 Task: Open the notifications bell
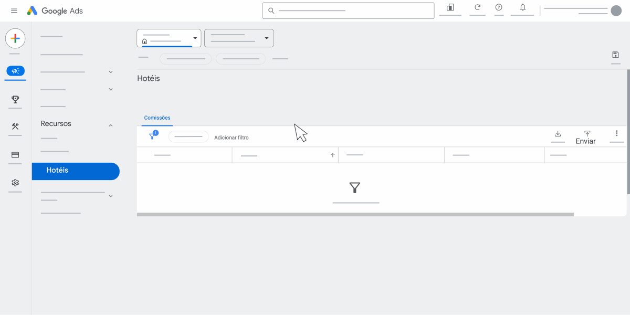tap(522, 7)
